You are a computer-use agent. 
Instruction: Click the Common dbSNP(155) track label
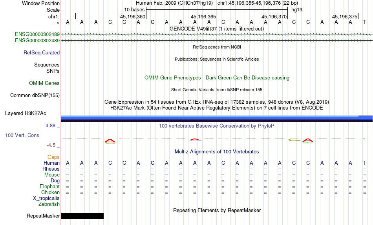click(35, 95)
